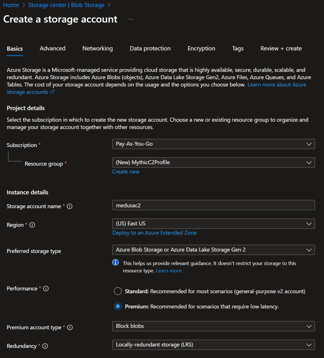324x358 pixels.
Task: Navigate to Home breadcrumb
Action: pyautogui.click(x=11, y=5)
